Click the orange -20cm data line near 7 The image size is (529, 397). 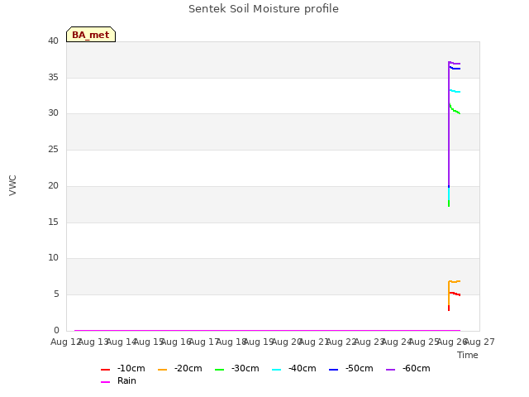pos(455,281)
